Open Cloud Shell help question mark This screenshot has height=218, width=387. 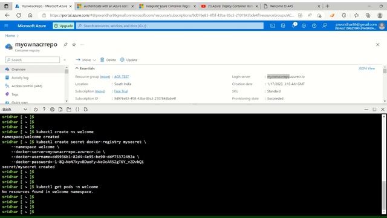(x=44, y=109)
